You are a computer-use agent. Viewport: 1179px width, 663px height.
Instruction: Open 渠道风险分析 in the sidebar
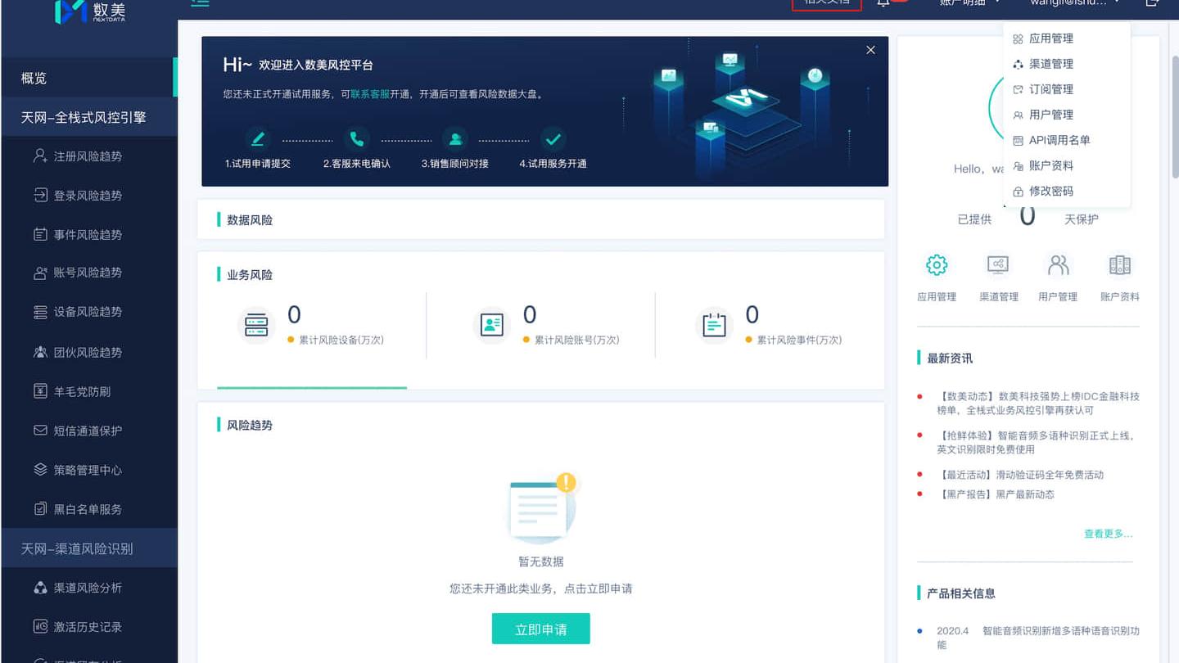click(88, 588)
